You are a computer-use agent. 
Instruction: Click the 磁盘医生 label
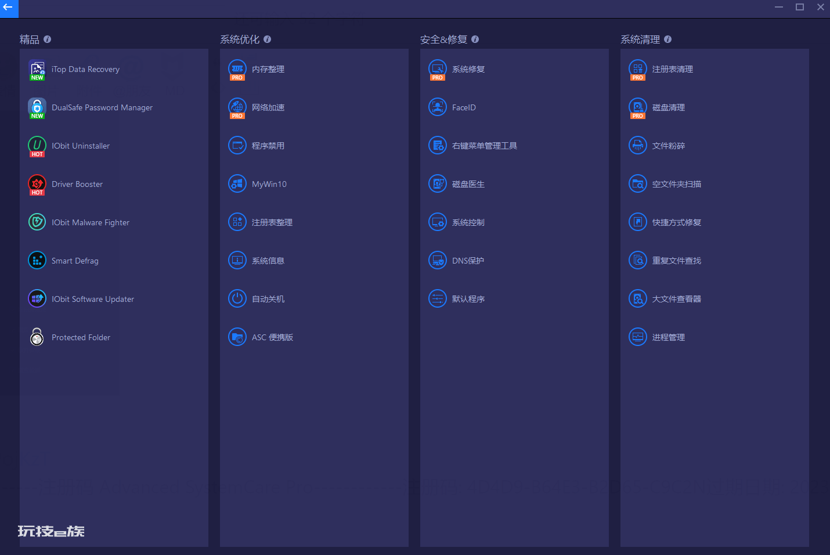coord(468,184)
